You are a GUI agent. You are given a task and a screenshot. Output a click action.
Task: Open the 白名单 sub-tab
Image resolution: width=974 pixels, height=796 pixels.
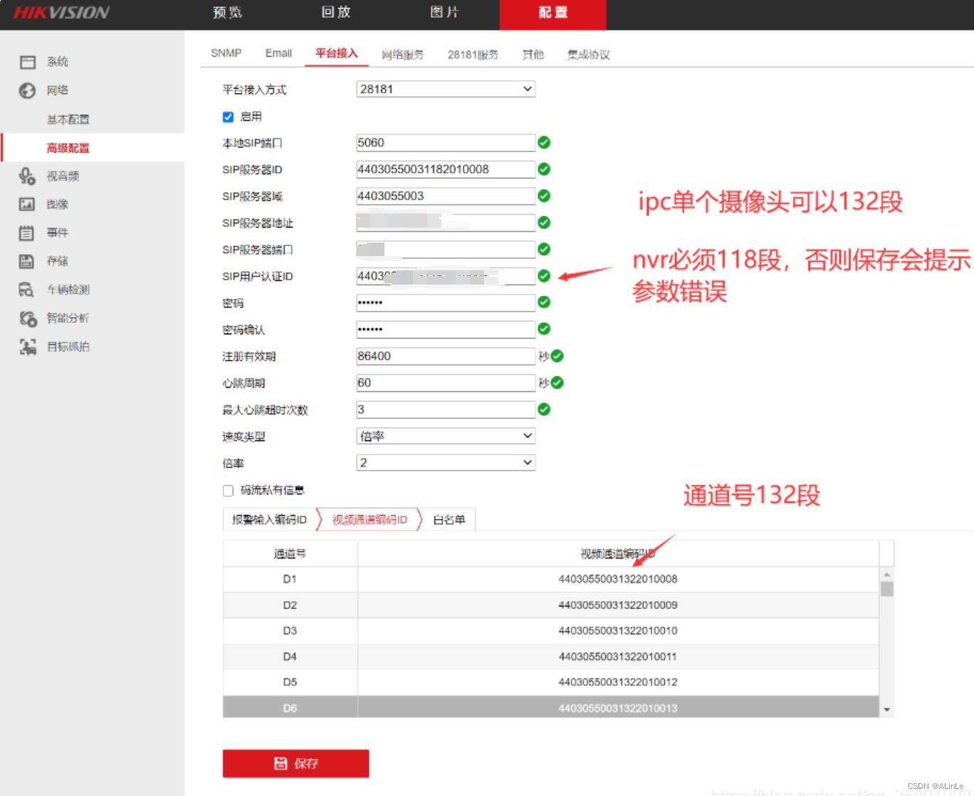(449, 520)
